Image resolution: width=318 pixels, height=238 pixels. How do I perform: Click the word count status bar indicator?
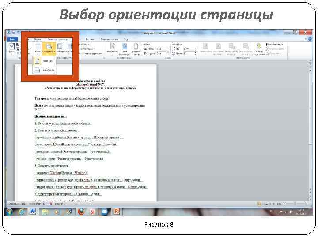pyautogui.click(x=37, y=204)
